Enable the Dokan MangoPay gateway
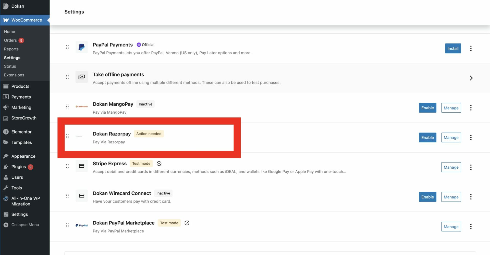The height and width of the screenshot is (255, 490). pyautogui.click(x=427, y=108)
